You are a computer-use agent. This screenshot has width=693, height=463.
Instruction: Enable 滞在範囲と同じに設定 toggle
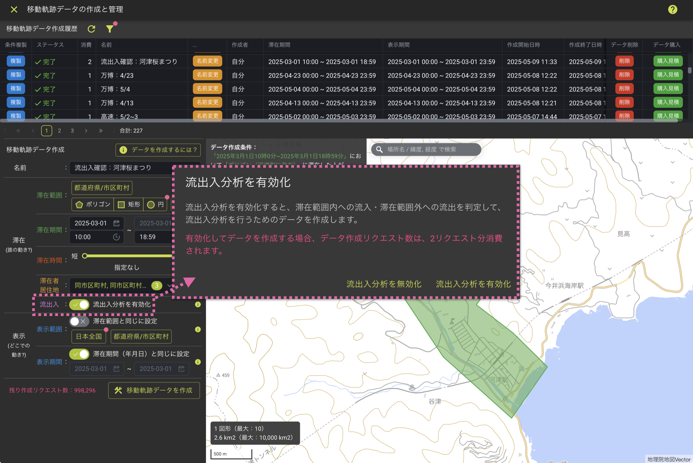[79, 321]
